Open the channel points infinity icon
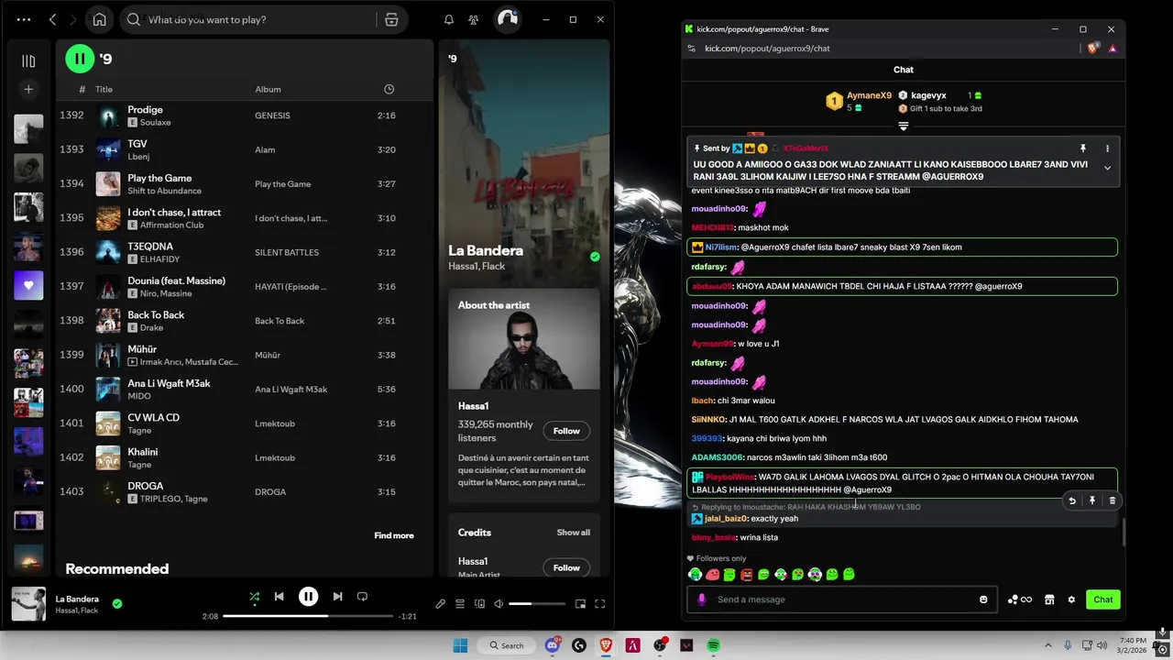1173x660 pixels. (1020, 599)
